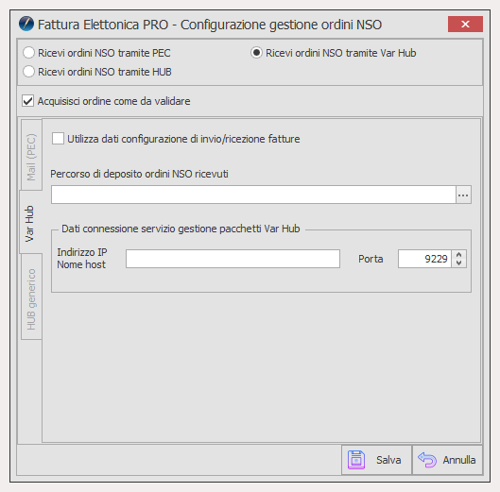Cancel changes with the Annulla button

click(447, 460)
